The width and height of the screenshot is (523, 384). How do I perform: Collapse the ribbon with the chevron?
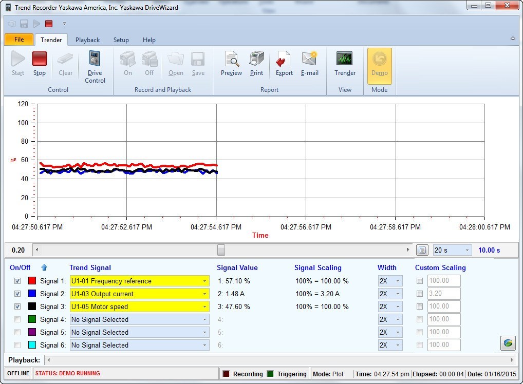[x=513, y=39]
